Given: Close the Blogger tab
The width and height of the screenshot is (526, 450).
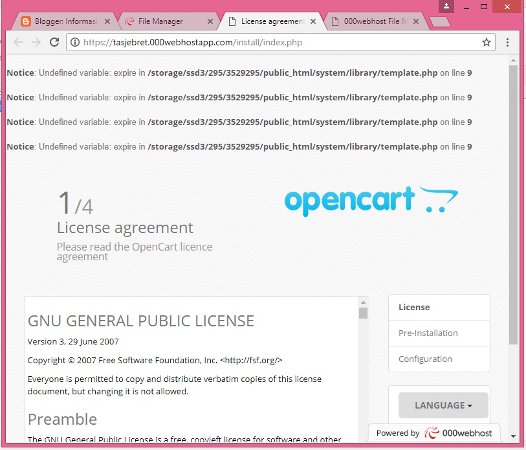Looking at the screenshot, I should pyautogui.click(x=107, y=21).
